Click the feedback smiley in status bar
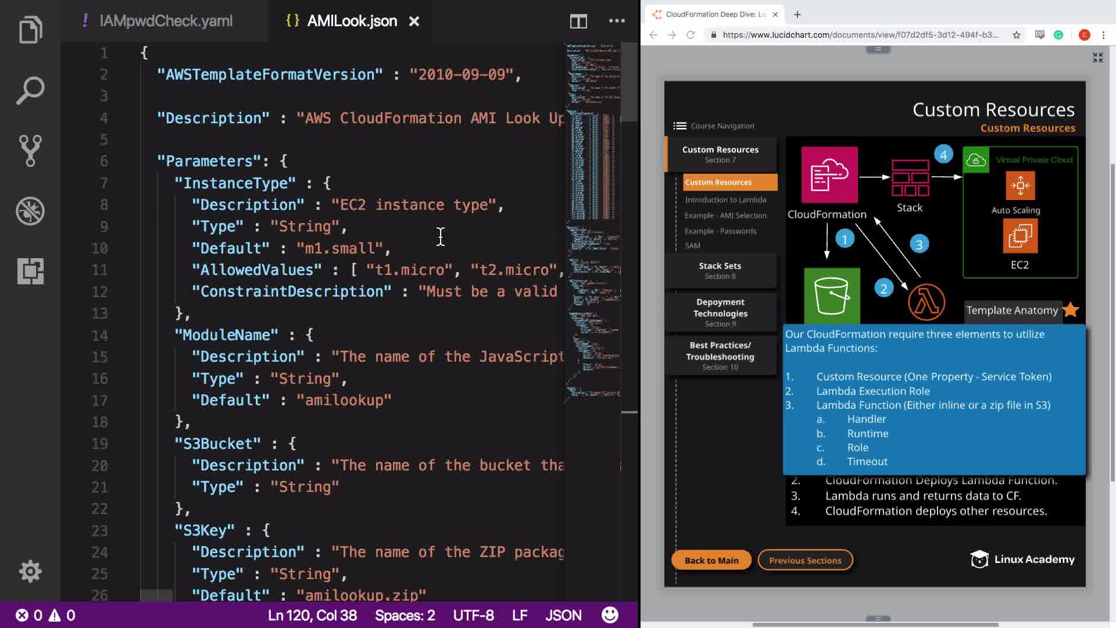The width and height of the screenshot is (1116, 628). pyautogui.click(x=610, y=615)
